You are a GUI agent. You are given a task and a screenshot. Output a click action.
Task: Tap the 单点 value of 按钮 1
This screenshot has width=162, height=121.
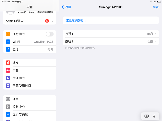[x=150, y=34]
